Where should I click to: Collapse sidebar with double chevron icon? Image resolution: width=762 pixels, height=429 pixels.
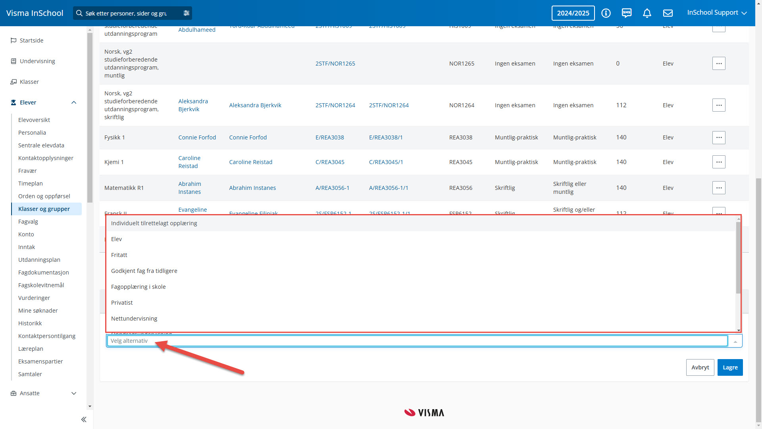[x=84, y=419]
